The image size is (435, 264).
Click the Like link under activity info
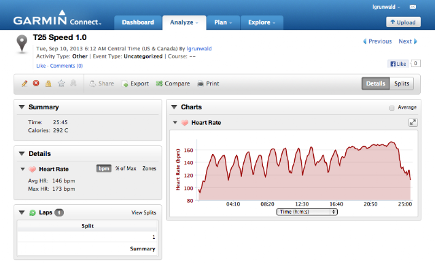click(41, 66)
